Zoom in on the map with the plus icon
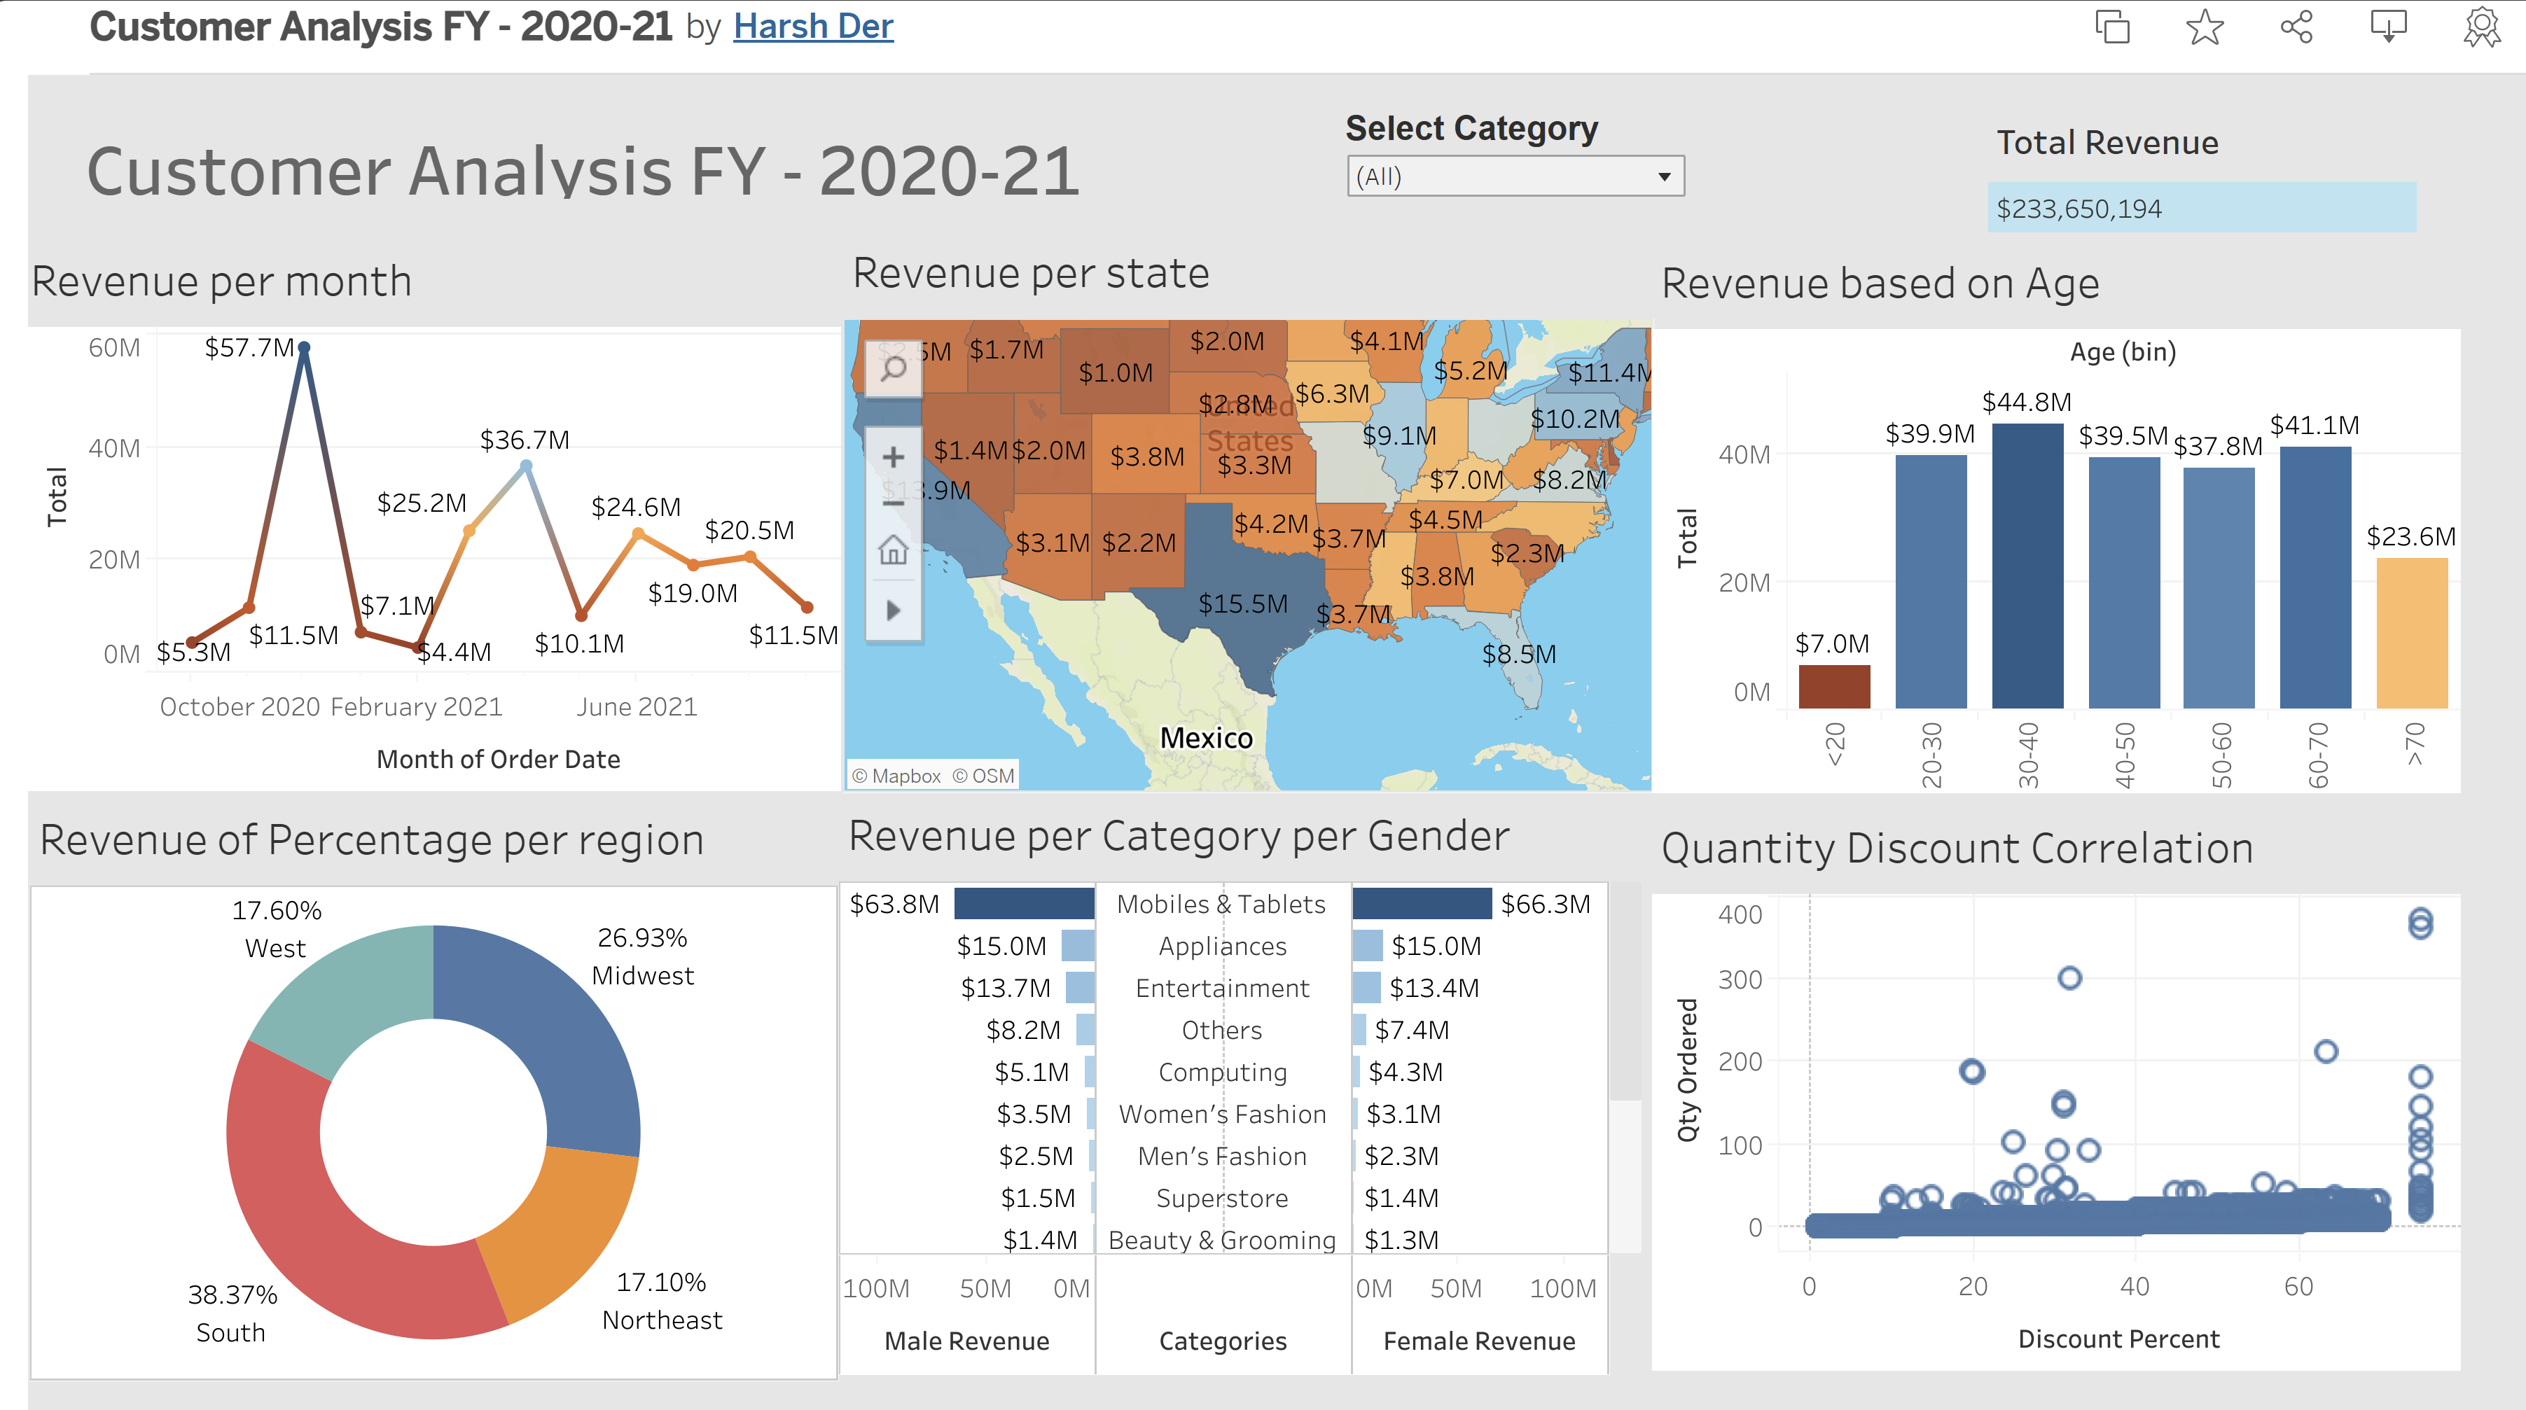Screen dimensions: 2526x1410 coord(894,455)
